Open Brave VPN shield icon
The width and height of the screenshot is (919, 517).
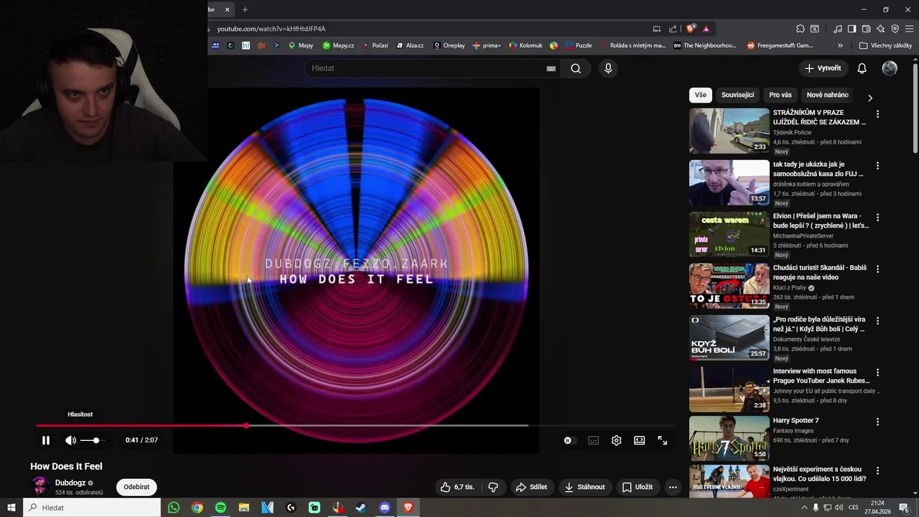[x=895, y=29]
